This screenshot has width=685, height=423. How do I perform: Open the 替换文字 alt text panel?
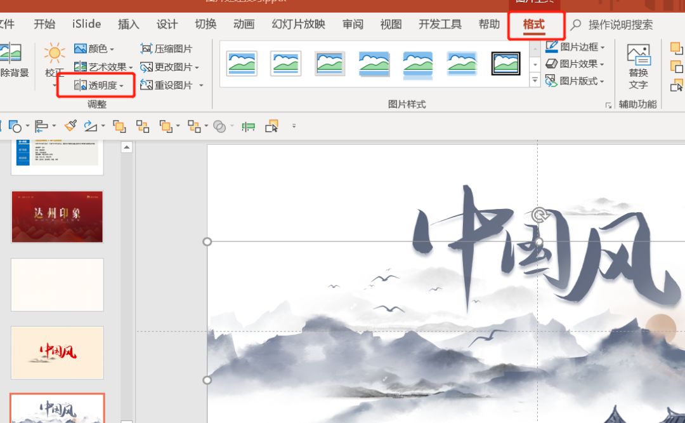click(638, 64)
